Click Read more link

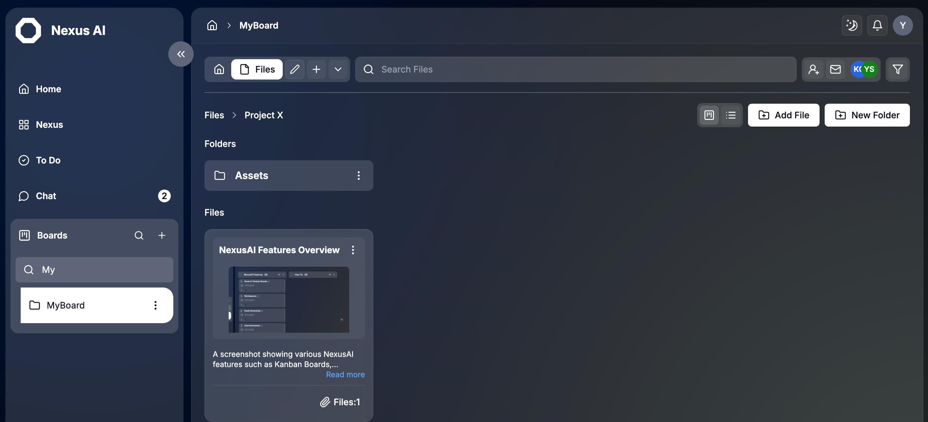coord(345,374)
